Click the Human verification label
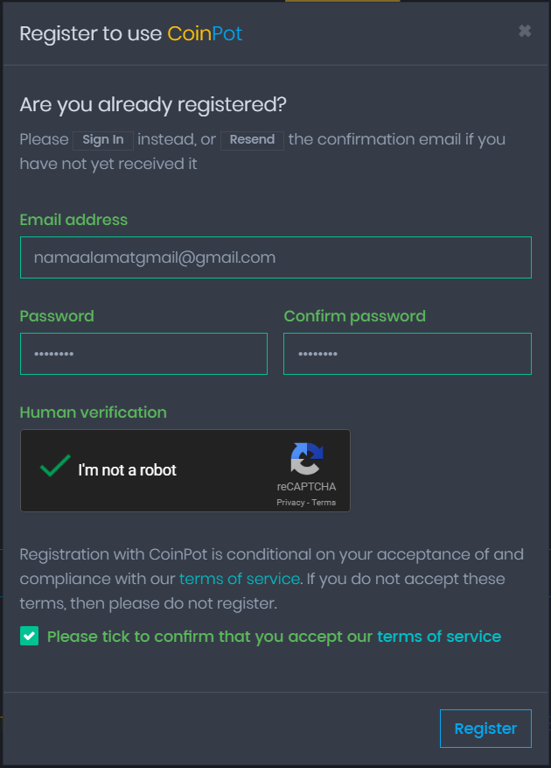The height and width of the screenshot is (768, 551). [x=93, y=412]
